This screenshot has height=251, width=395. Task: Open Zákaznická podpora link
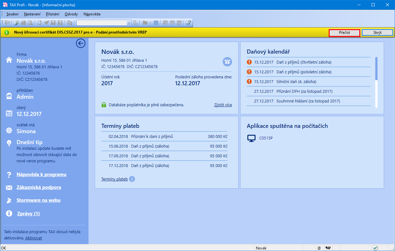39,187
